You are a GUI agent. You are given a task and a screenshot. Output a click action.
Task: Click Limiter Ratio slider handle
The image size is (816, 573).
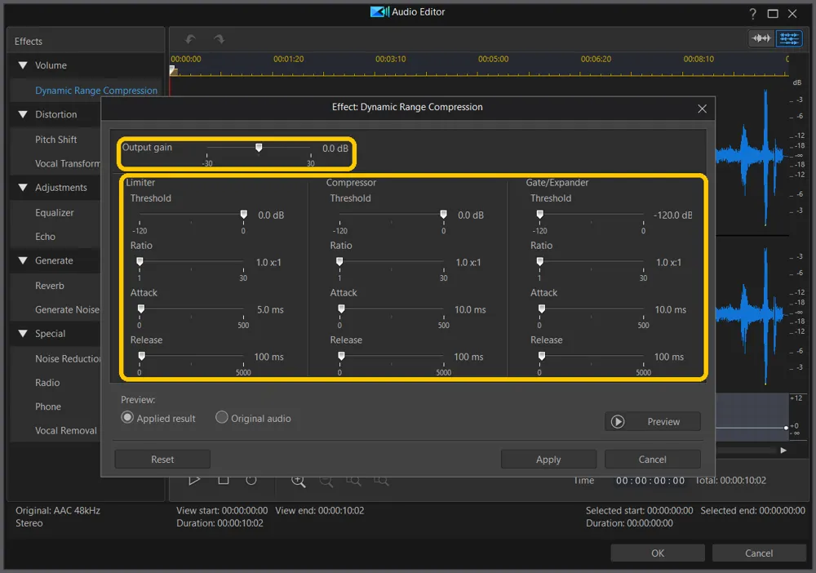coord(140,261)
